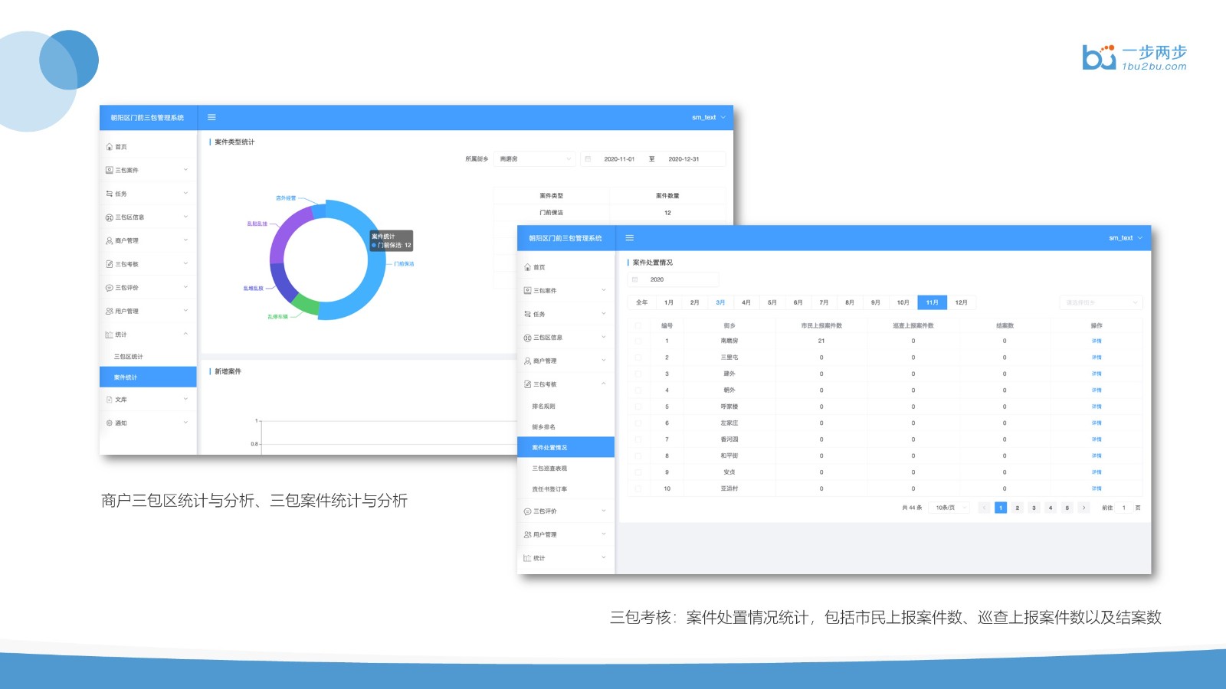The height and width of the screenshot is (689, 1226).
Task: Expand the 三包评价 chevron in the front window
Action: coord(604,511)
